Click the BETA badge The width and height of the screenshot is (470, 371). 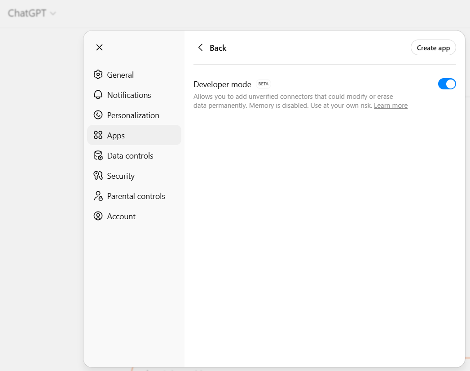tap(264, 84)
